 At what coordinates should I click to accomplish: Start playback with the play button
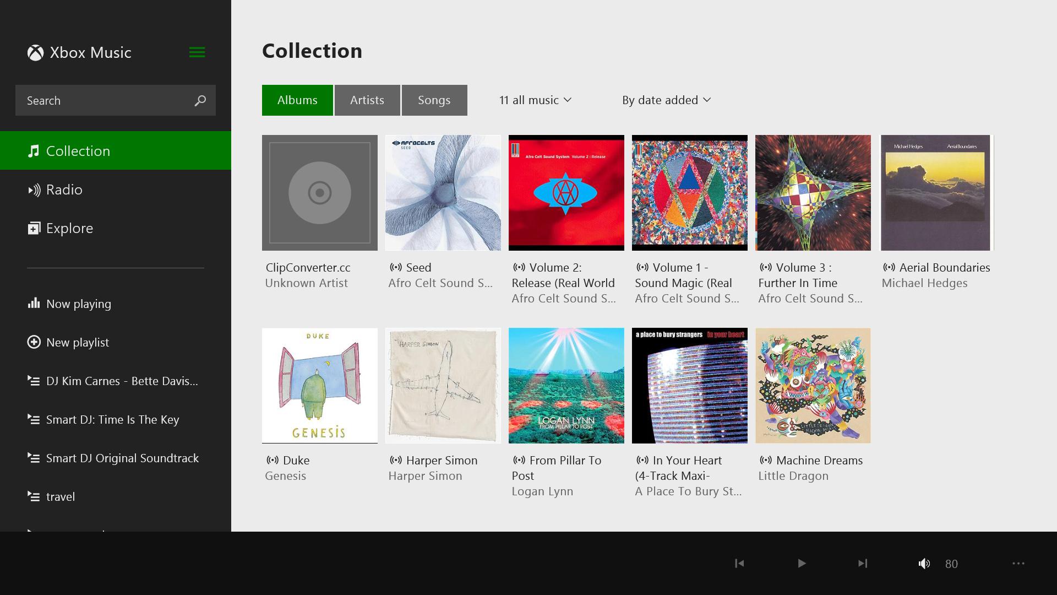click(x=802, y=563)
